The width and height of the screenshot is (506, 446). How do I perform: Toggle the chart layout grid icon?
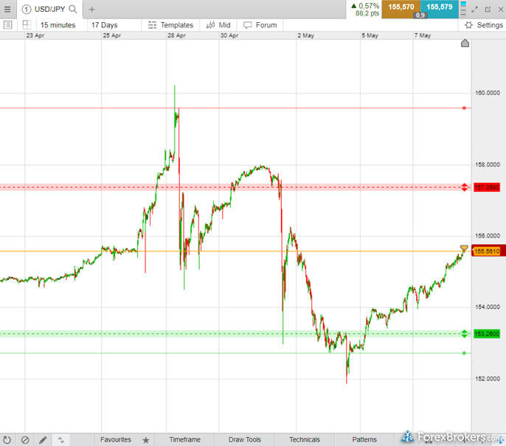[x=27, y=25]
